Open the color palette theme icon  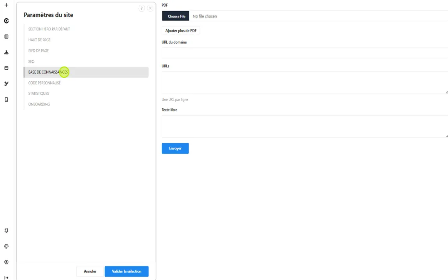(x=6, y=246)
